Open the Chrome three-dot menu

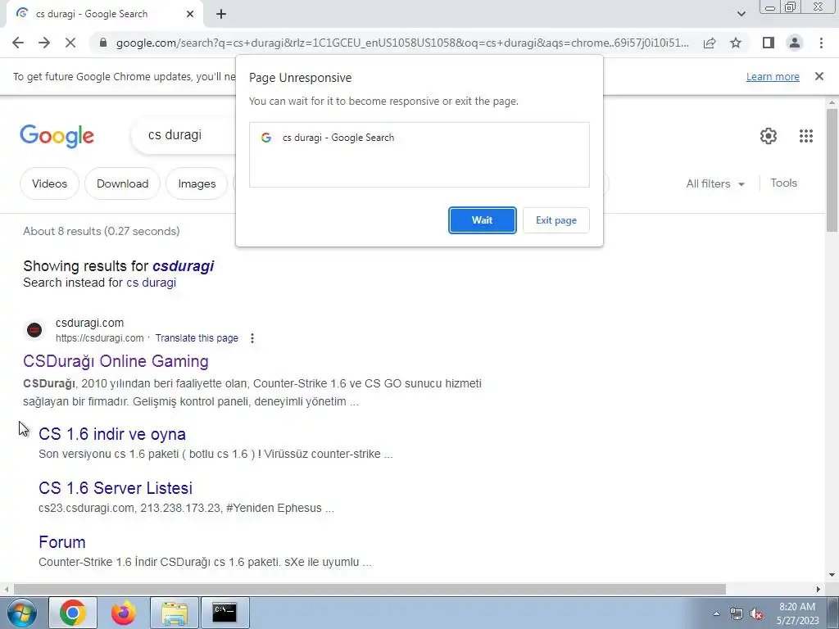pyautogui.click(x=821, y=43)
